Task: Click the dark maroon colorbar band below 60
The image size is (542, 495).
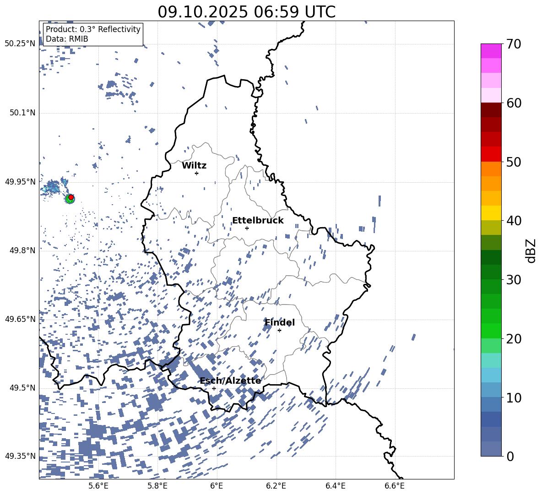Action: click(491, 110)
